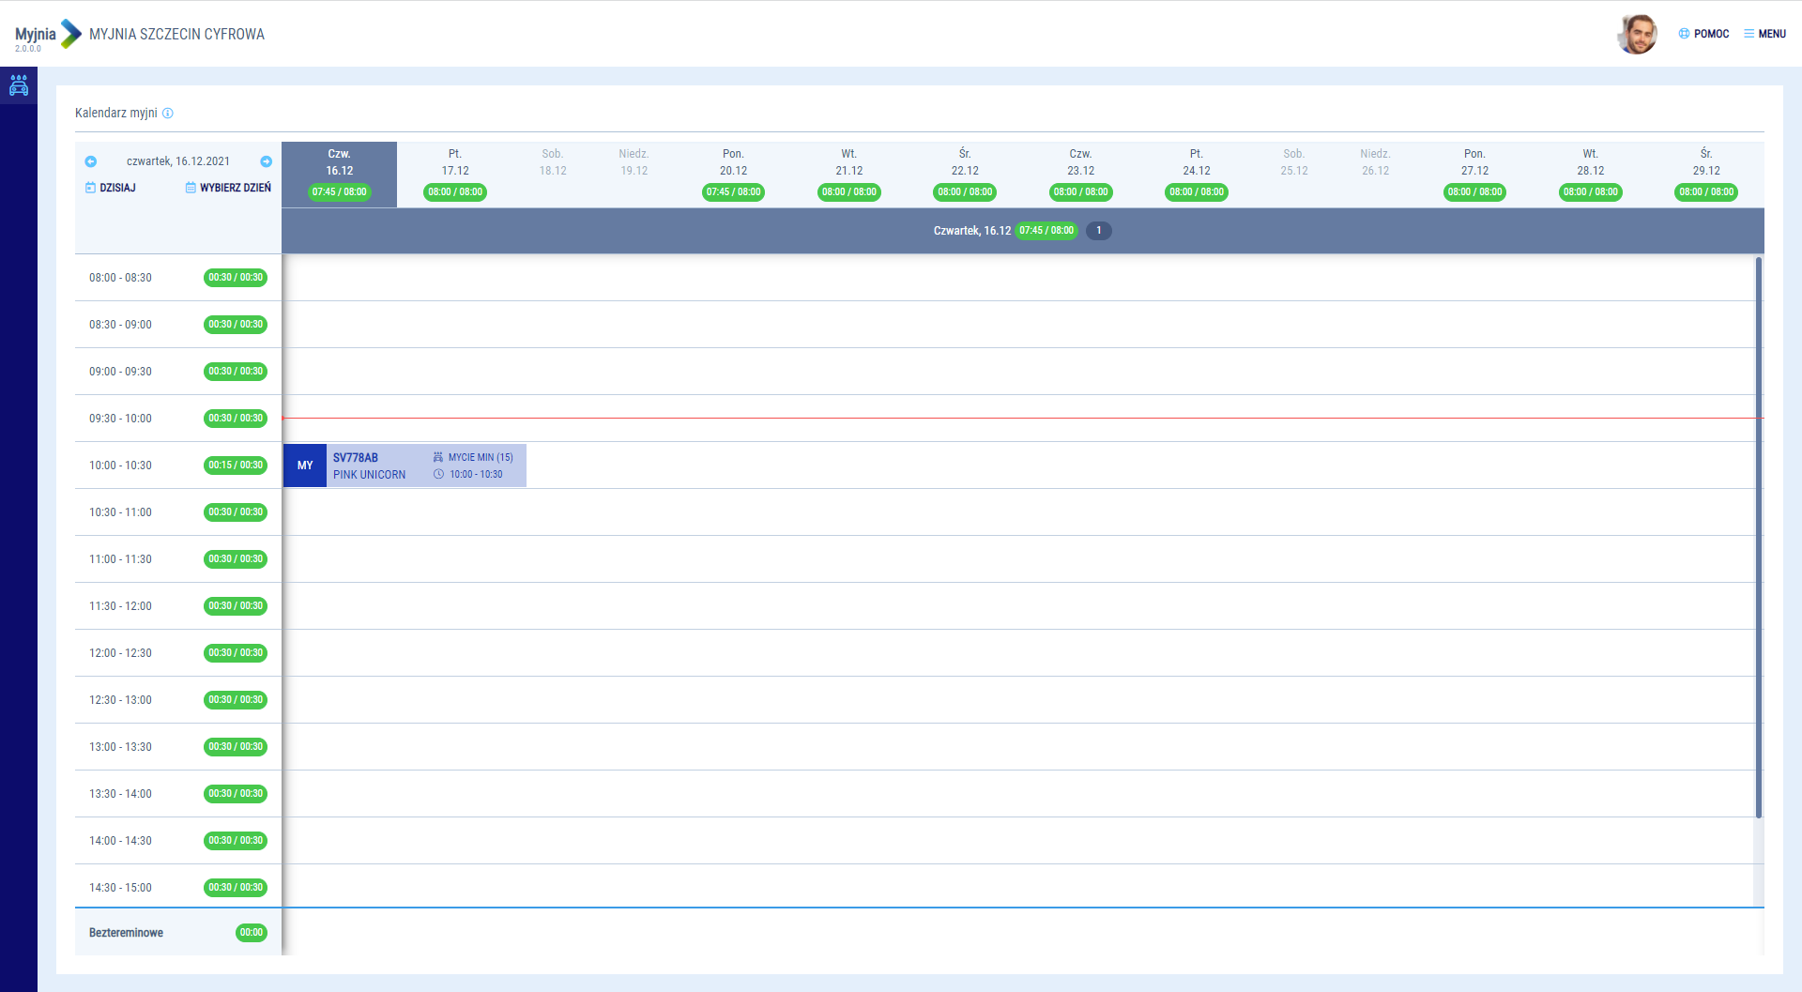Click the info icon beside Kalendarz myjni
Screen dimensions: 1802x992
[168, 114]
